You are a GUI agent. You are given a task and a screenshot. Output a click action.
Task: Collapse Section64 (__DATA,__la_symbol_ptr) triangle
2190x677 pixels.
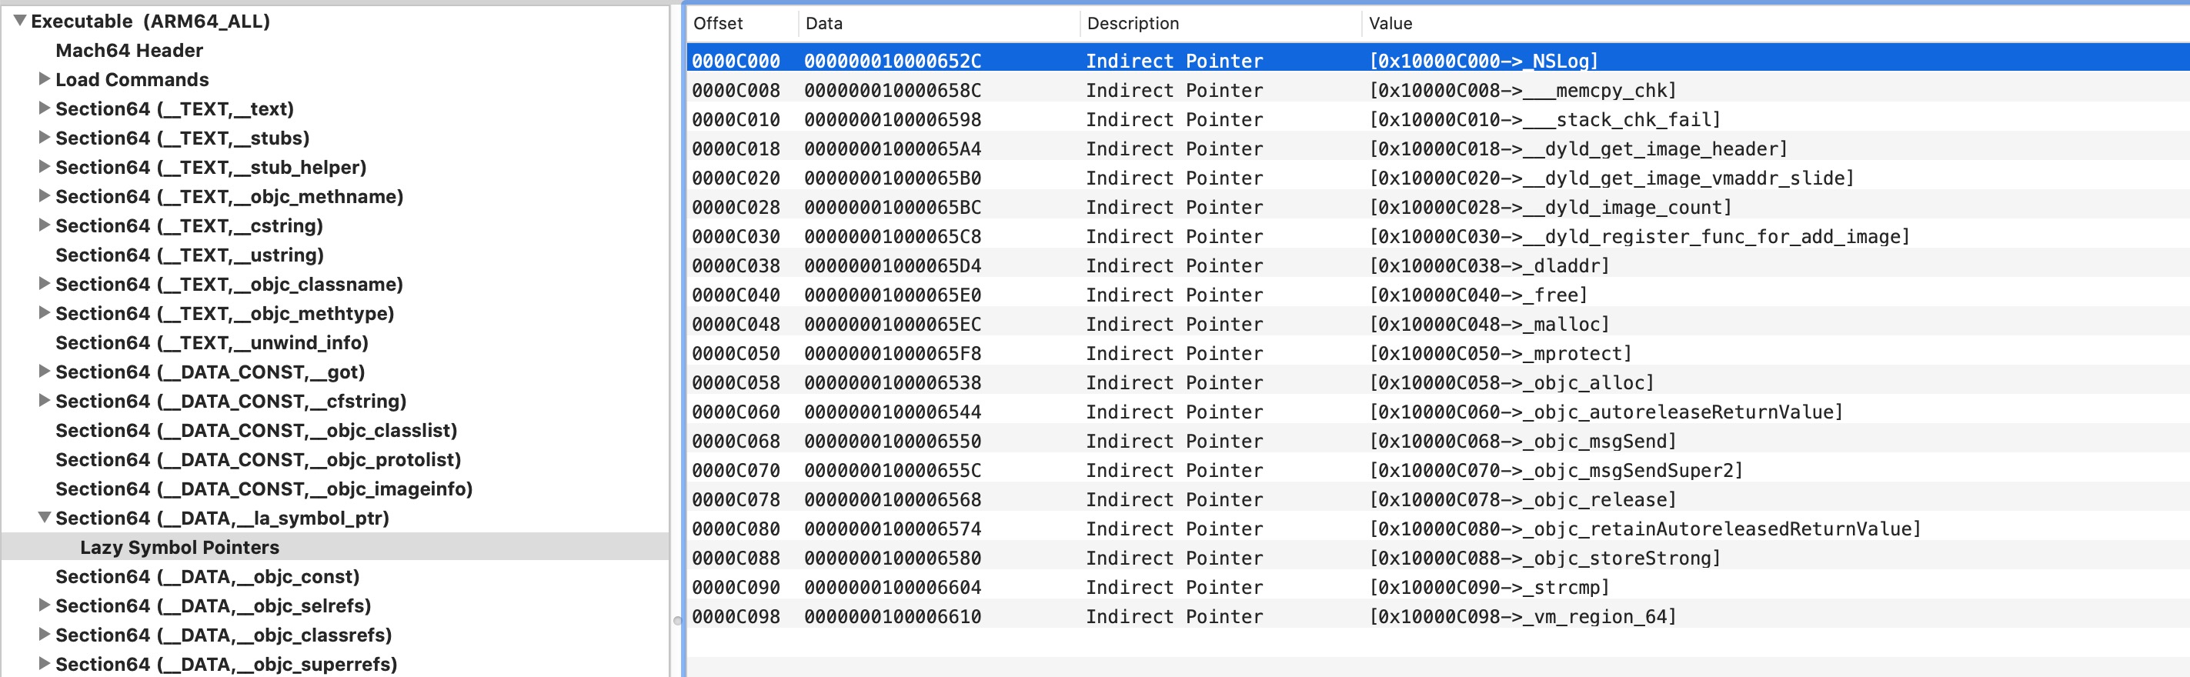tap(44, 517)
